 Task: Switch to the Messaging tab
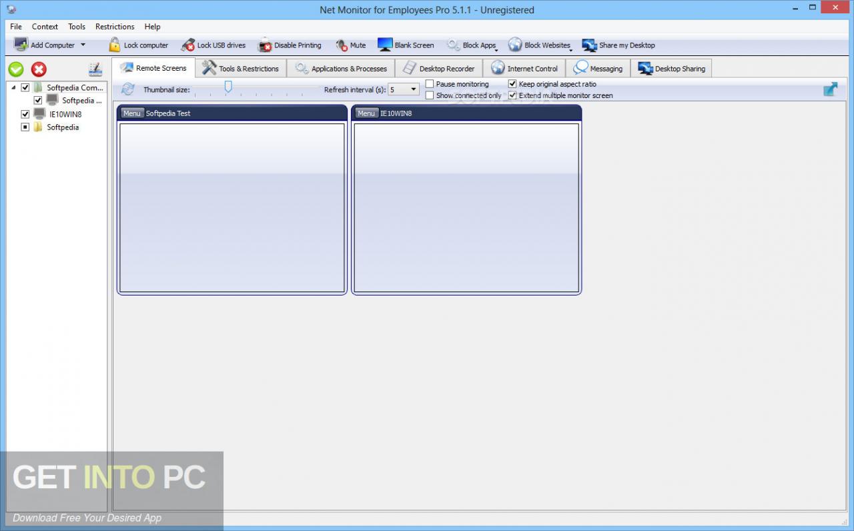point(598,68)
